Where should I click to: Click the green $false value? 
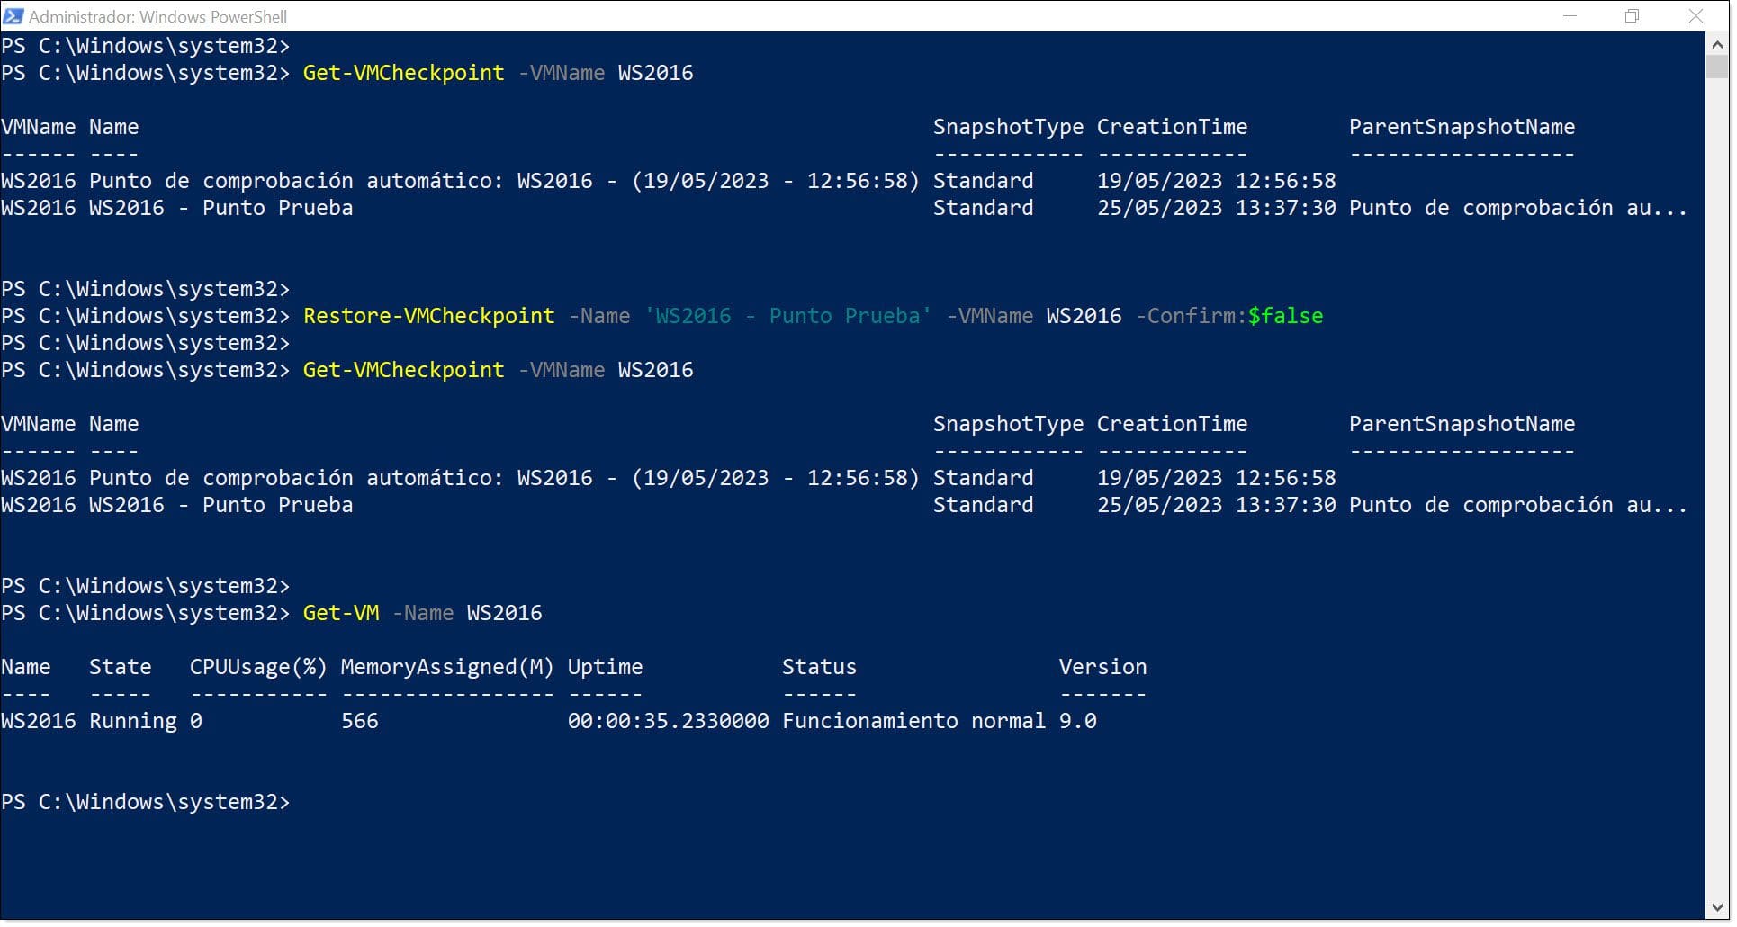point(1285,316)
